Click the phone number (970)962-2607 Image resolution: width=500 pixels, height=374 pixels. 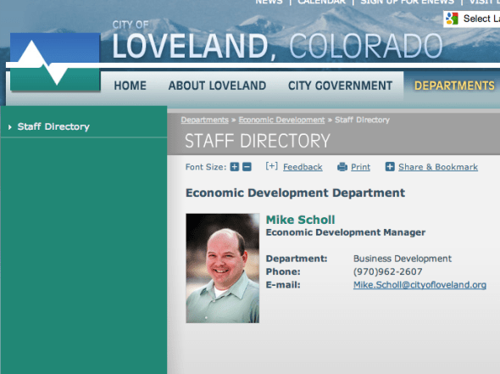click(x=388, y=271)
